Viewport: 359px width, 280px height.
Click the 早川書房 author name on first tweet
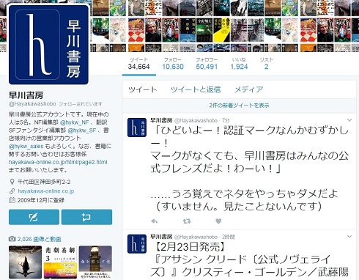pos(161,120)
